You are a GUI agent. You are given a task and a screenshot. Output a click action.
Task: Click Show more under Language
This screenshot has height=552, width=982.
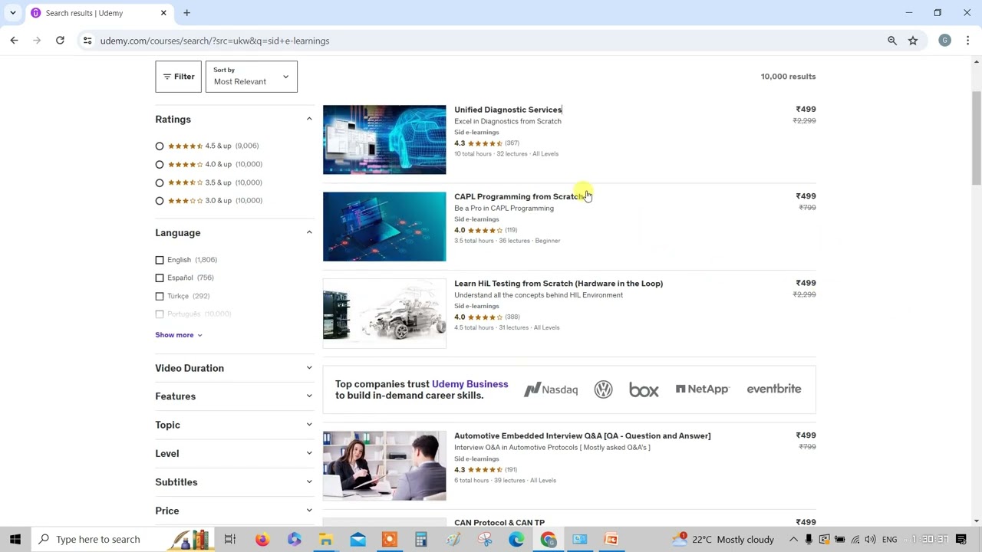tap(179, 335)
